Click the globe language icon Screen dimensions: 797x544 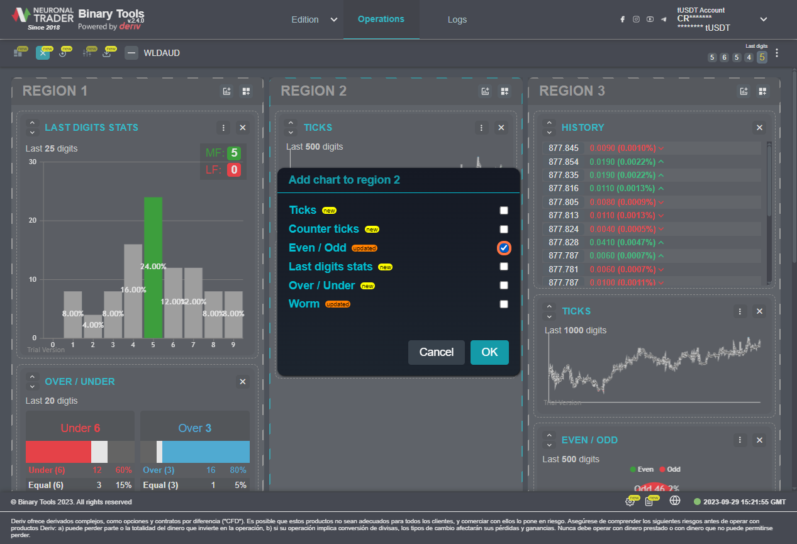pos(675,501)
